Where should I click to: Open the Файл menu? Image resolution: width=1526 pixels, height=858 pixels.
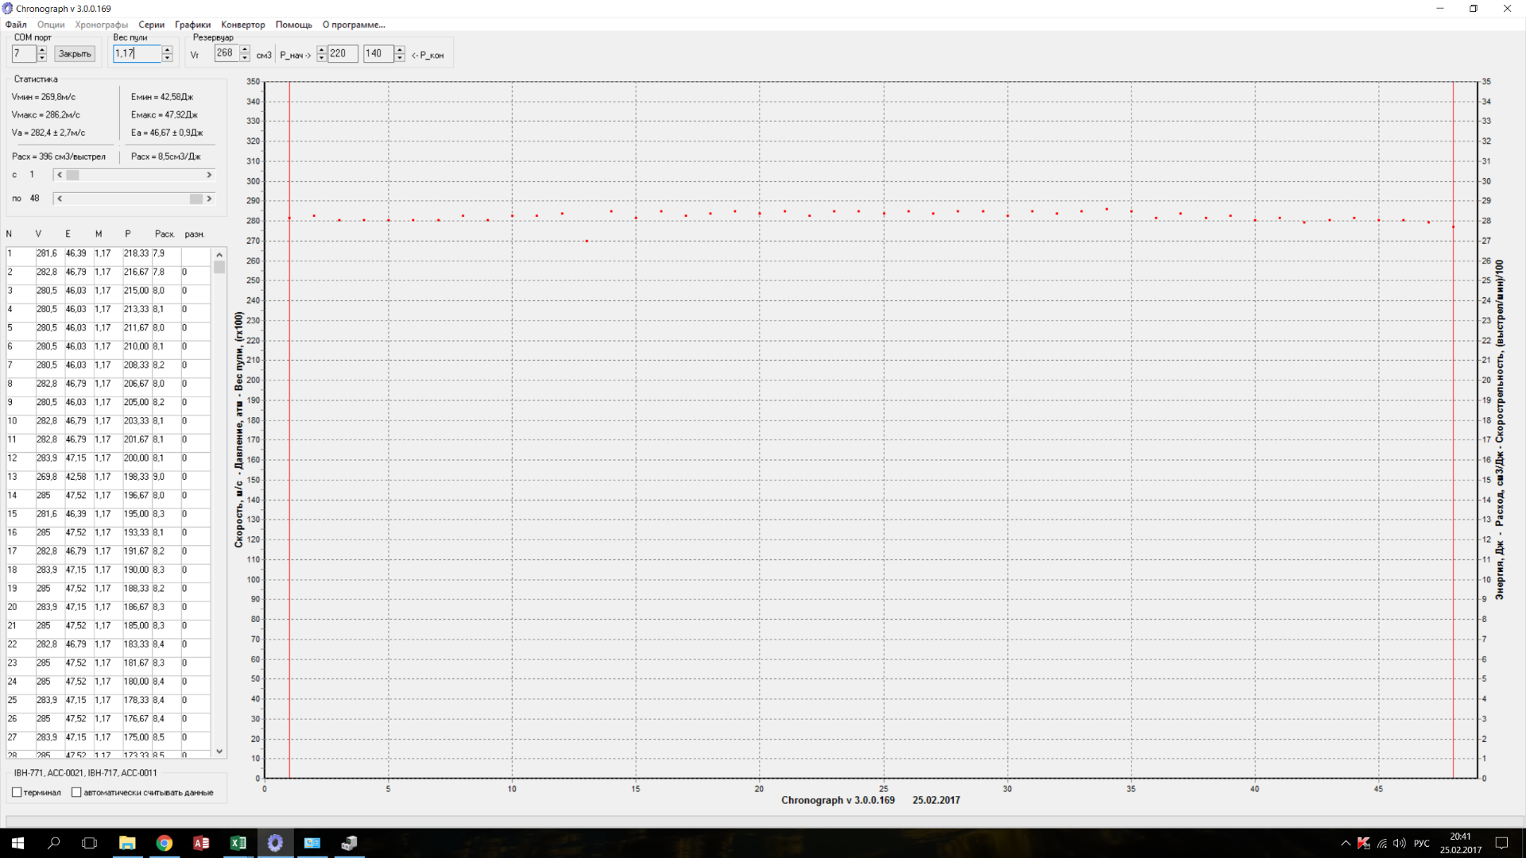click(16, 25)
